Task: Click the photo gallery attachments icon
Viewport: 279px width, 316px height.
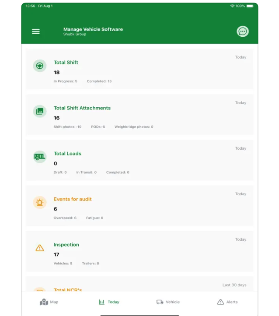Action: (40, 111)
